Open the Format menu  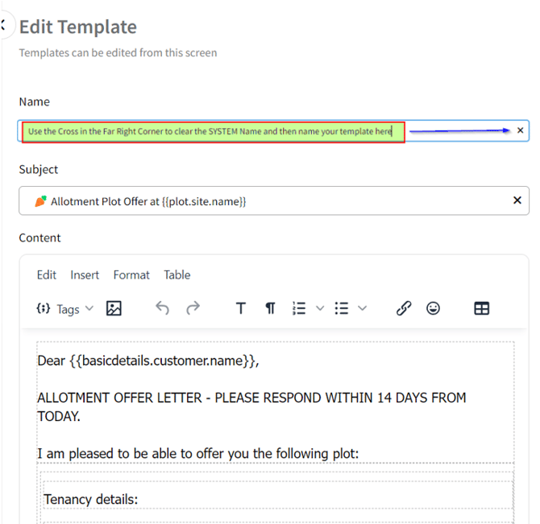pyautogui.click(x=131, y=274)
